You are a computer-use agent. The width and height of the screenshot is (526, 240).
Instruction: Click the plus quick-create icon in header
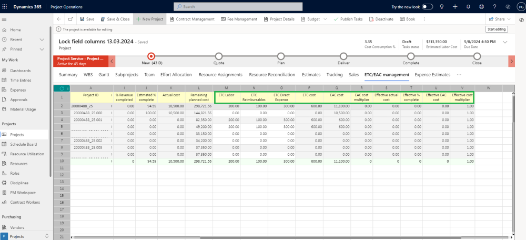pyautogui.click(x=454, y=7)
